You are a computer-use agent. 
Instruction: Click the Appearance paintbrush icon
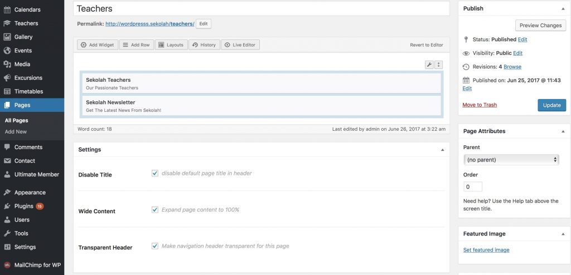(7, 193)
